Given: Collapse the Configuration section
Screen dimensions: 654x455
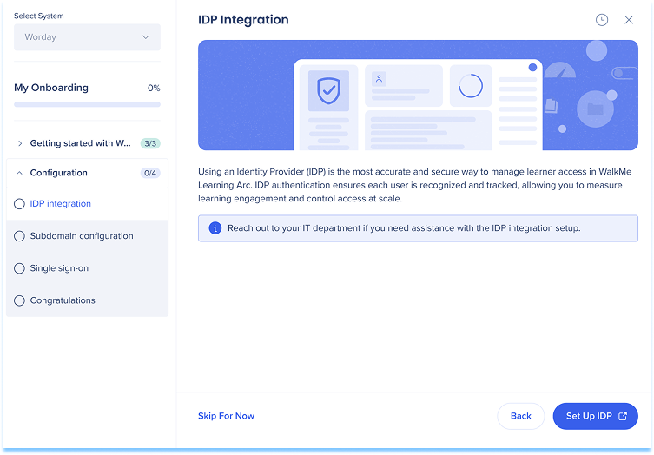Looking at the screenshot, I should point(20,173).
